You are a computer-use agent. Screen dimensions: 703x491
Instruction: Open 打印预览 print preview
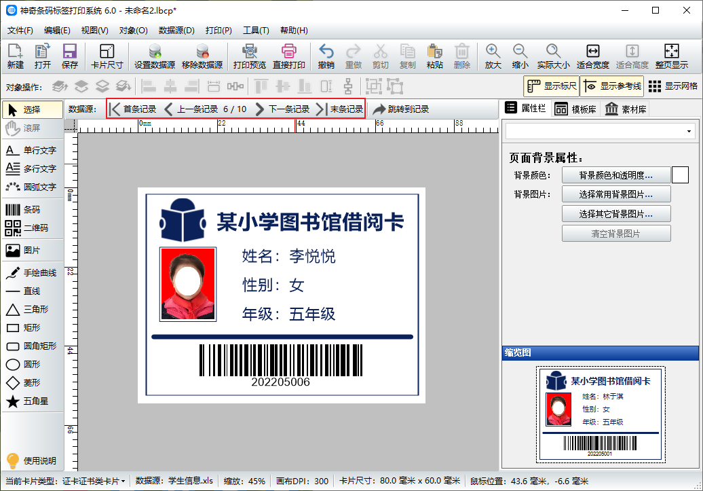(x=249, y=56)
